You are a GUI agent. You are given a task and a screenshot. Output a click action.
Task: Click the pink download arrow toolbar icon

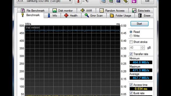134,2
